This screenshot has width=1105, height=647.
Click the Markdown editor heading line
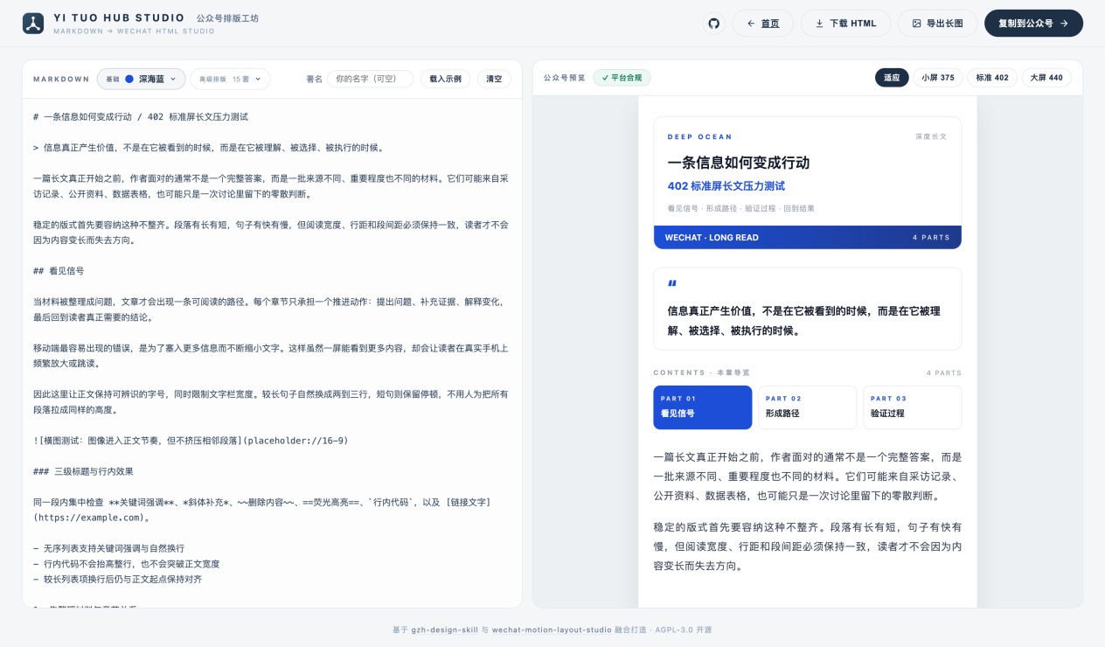pos(141,116)
